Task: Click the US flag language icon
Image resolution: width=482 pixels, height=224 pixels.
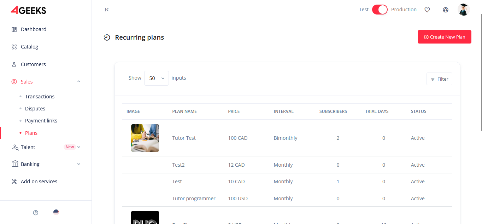Action: (56, 213)
